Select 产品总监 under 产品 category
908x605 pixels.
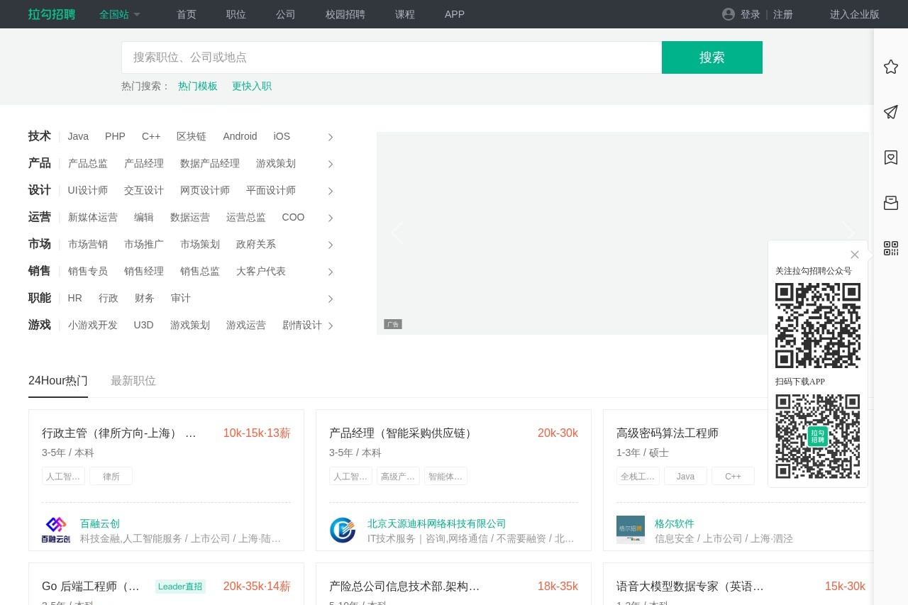pos(88,163)
